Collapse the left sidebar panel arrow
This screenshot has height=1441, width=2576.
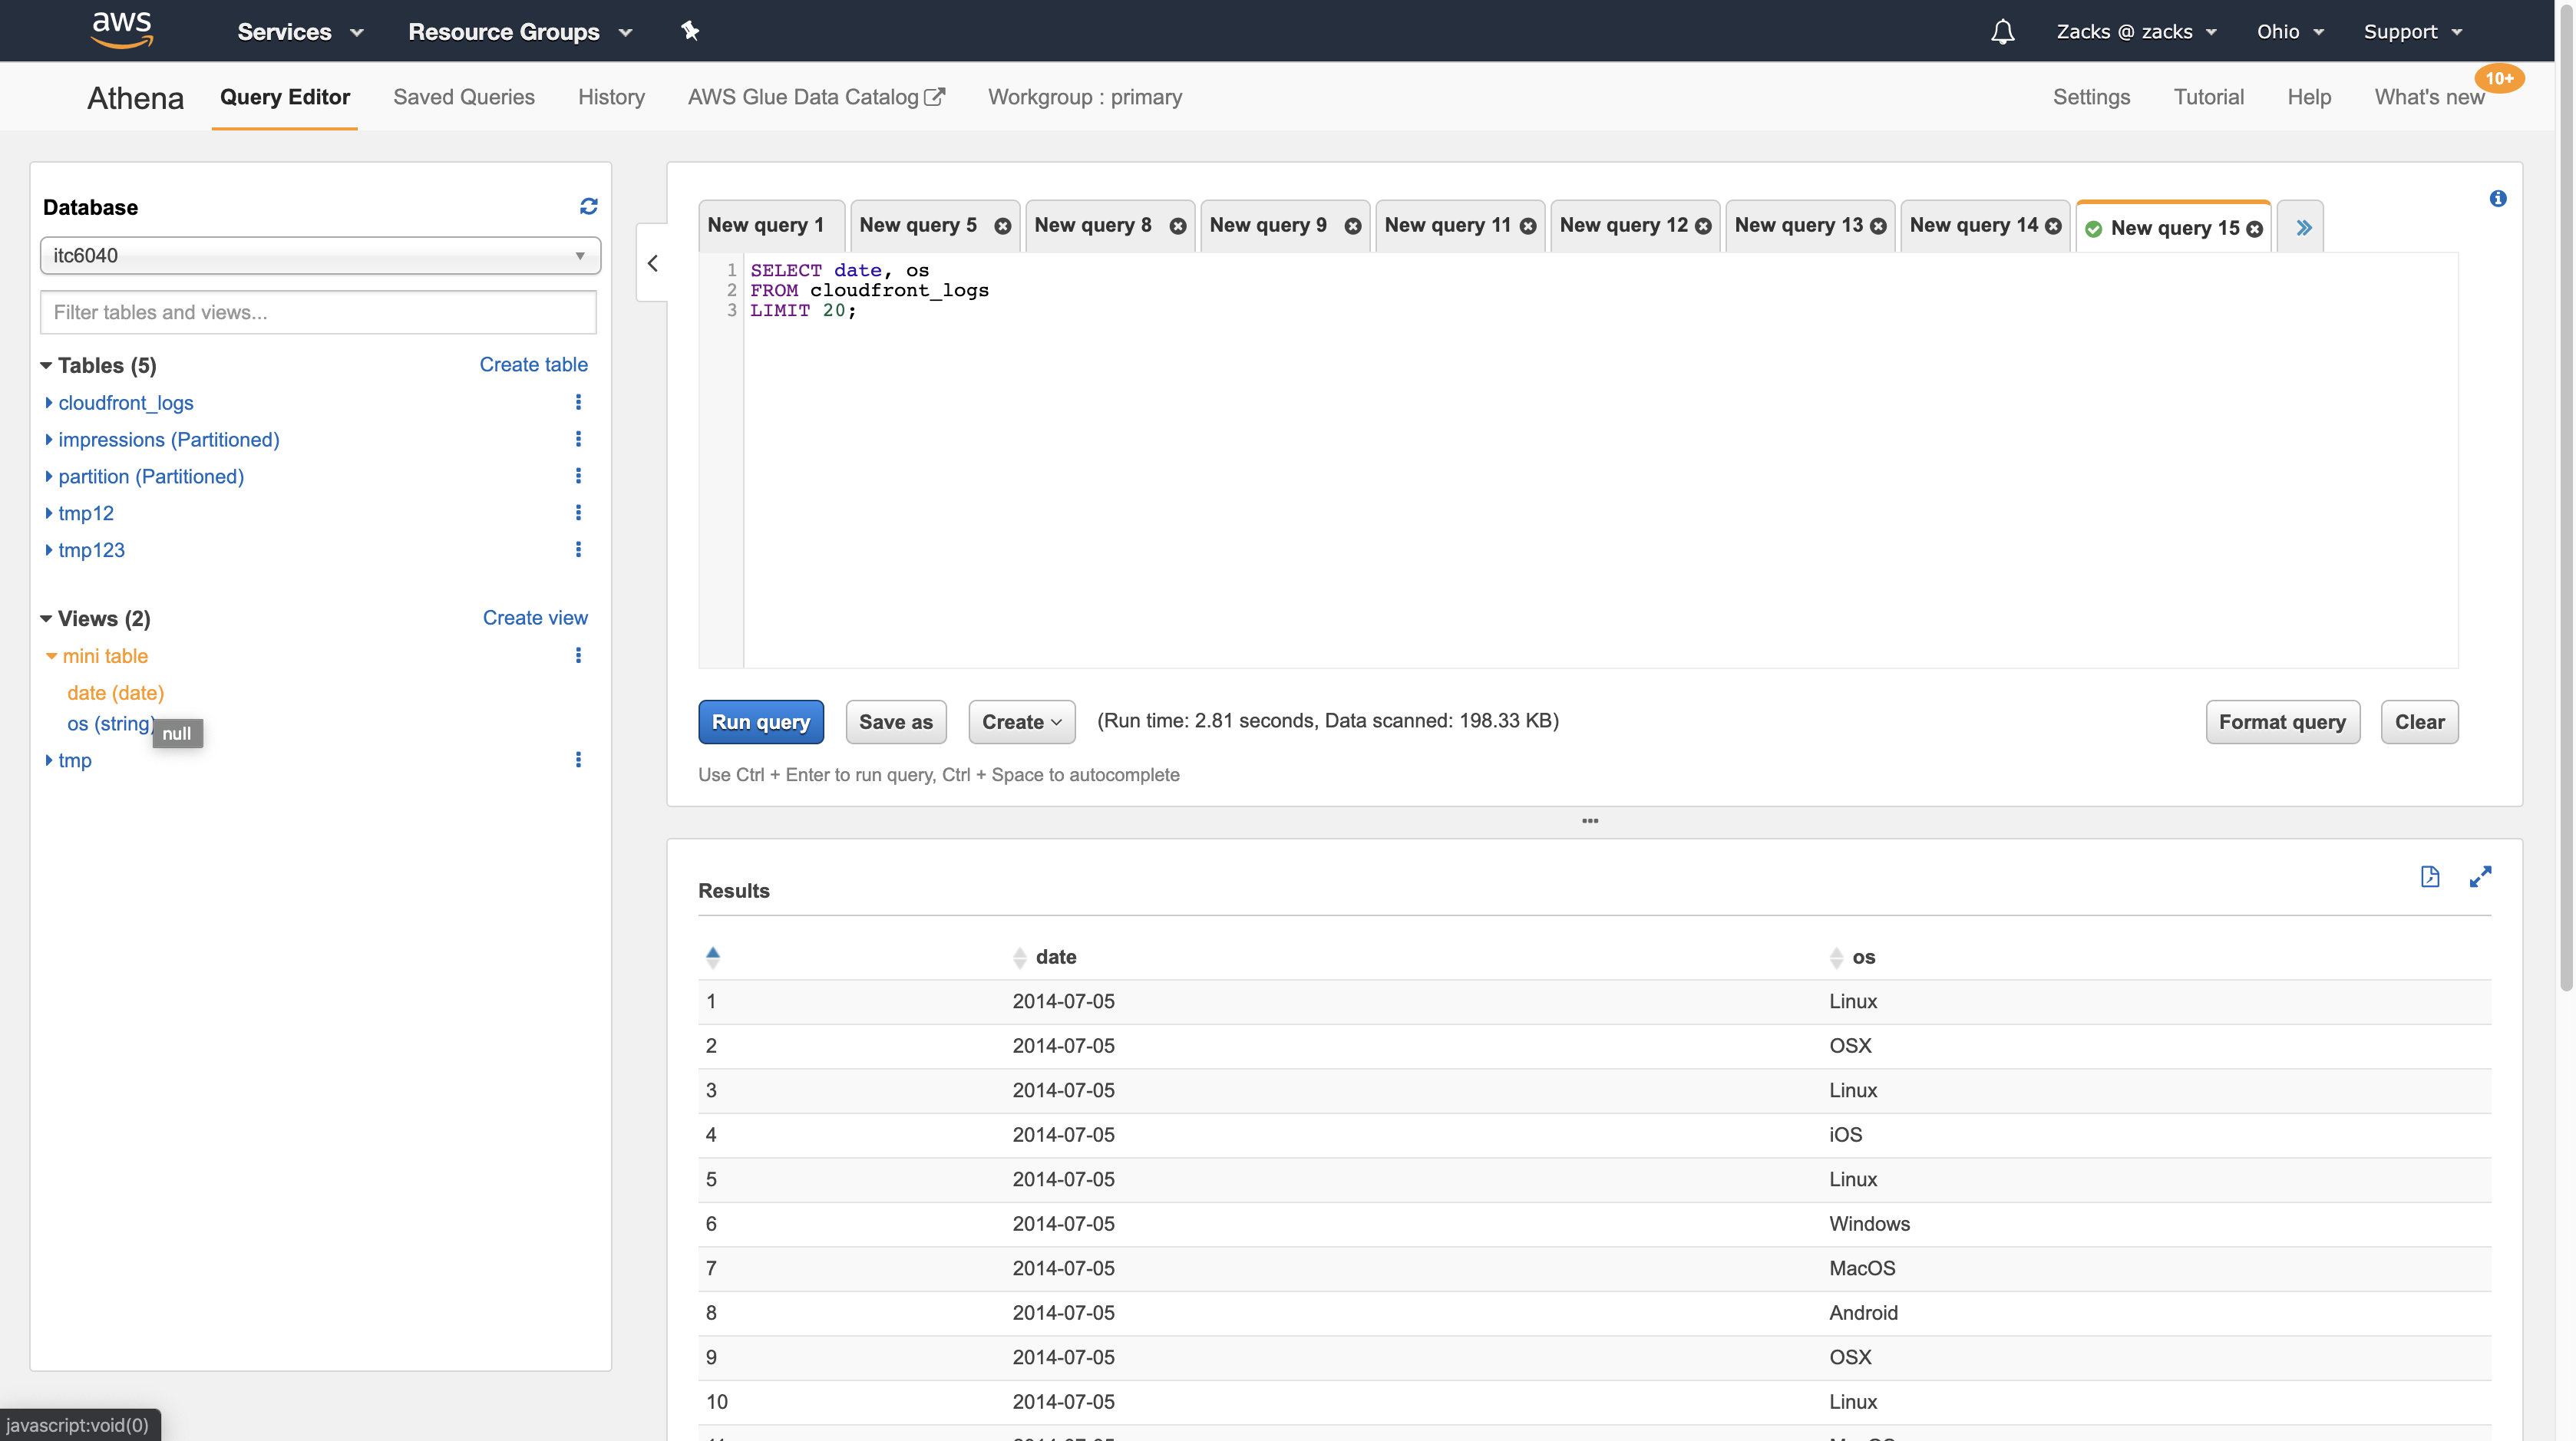point(653,263)
